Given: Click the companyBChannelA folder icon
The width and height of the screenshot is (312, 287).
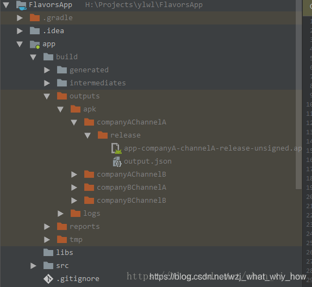Looking at the screenshot, I should click(x=89, y=188).
